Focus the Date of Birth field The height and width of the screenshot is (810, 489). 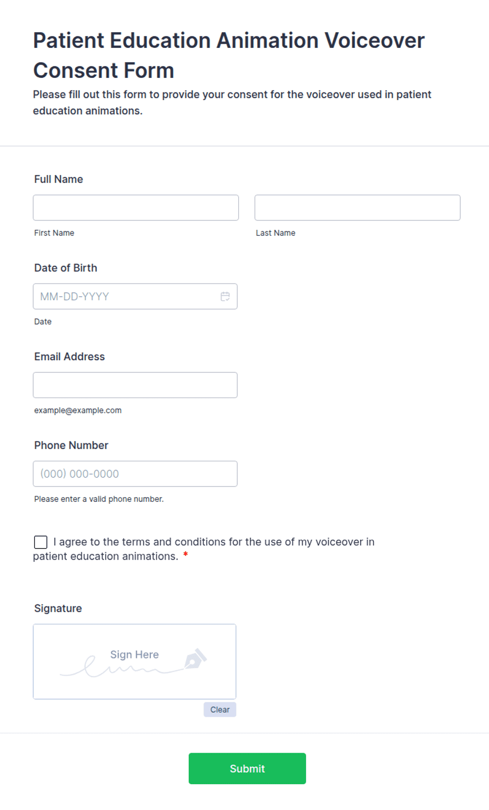135,297
